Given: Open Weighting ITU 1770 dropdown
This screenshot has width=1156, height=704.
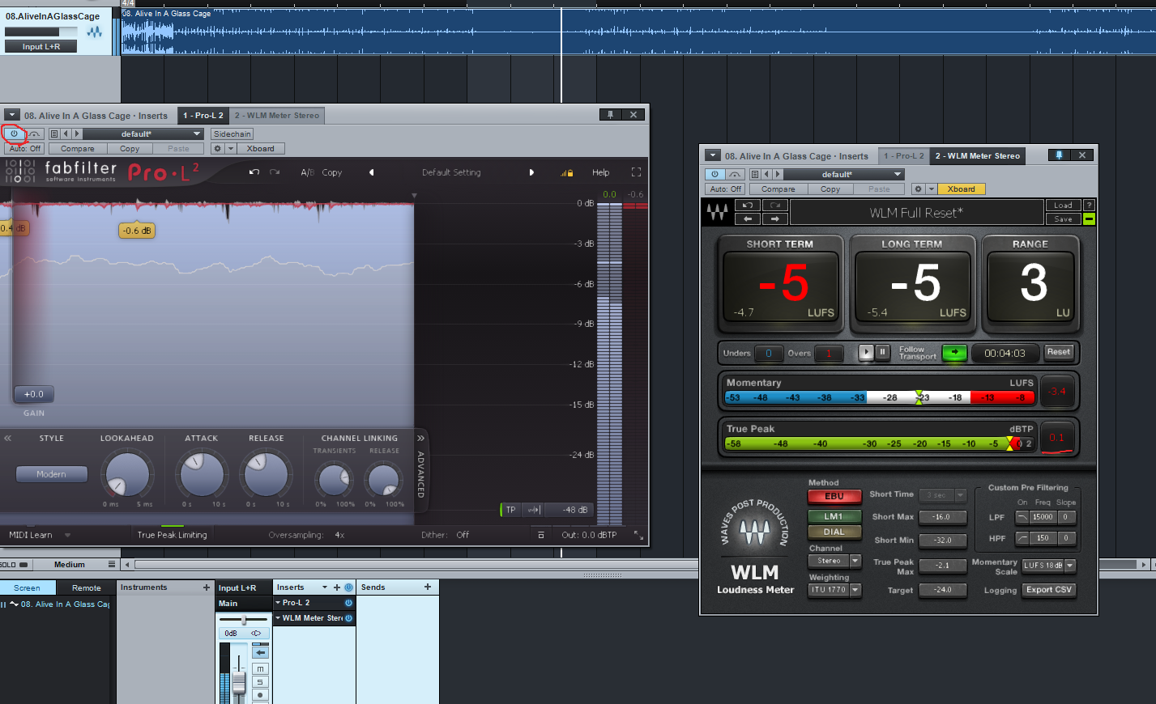Looking at the screenshot, I should [x=834, y=590].
